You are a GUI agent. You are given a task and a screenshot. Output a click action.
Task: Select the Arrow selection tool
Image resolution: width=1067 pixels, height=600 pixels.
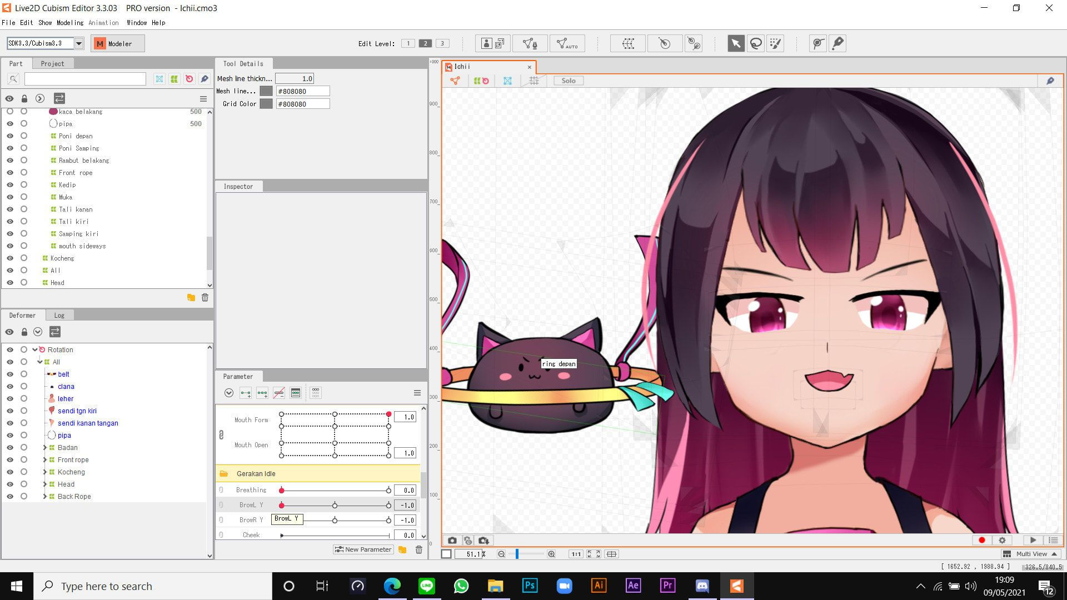point(736,43)
